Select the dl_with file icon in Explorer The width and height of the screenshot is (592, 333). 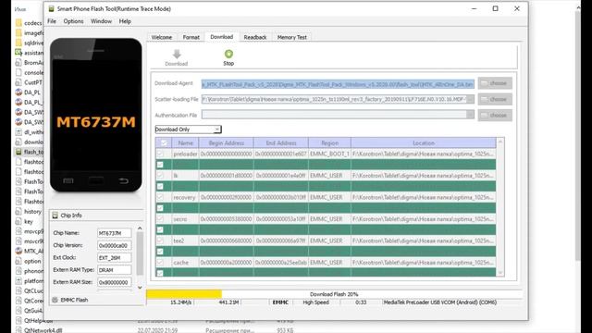coord(18,131)
